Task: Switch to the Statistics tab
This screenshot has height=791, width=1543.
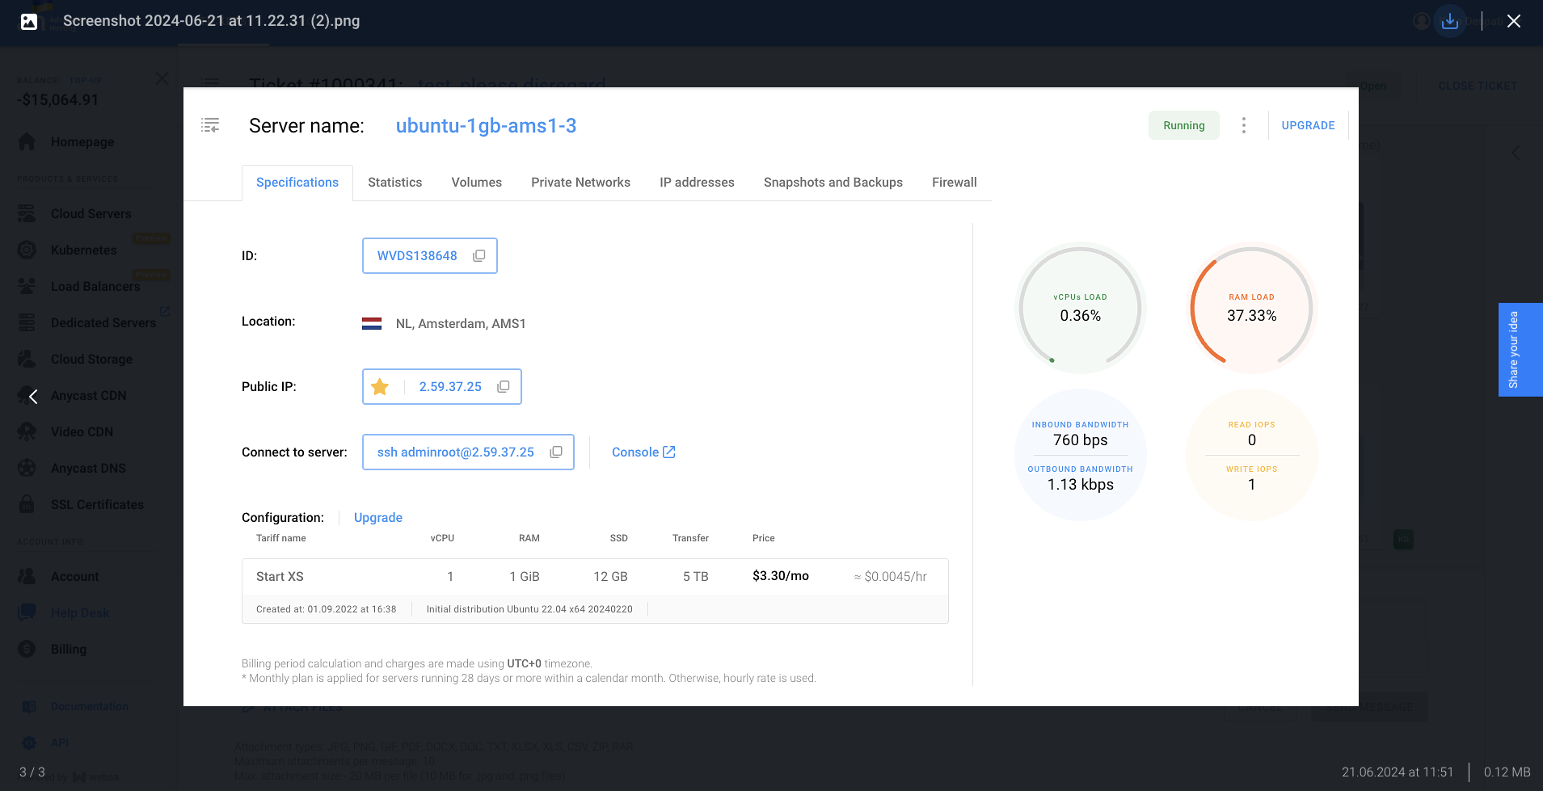Action: pyautogui.click(x=394, y=183)
